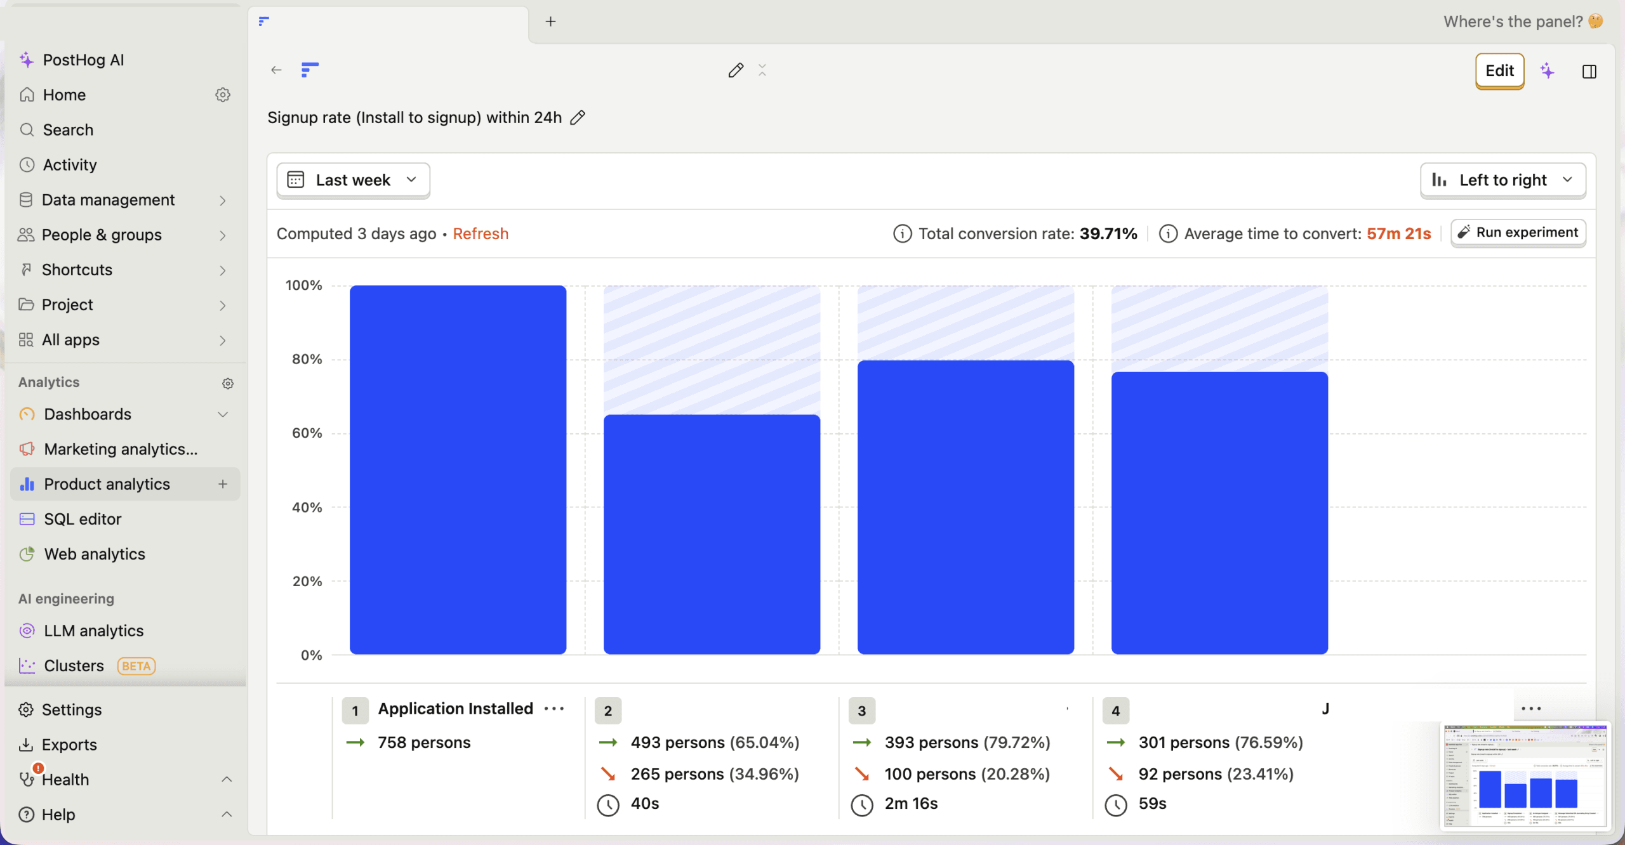Click the Refresh link
The image size is (1625, 845).
[x=481, y=233]
